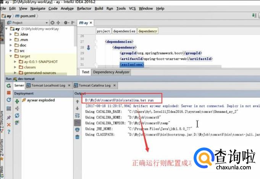Click the groupId line in editor
The width and height of the screenshot is (260, 179).
pyautogui.click(x=161, y=53)
